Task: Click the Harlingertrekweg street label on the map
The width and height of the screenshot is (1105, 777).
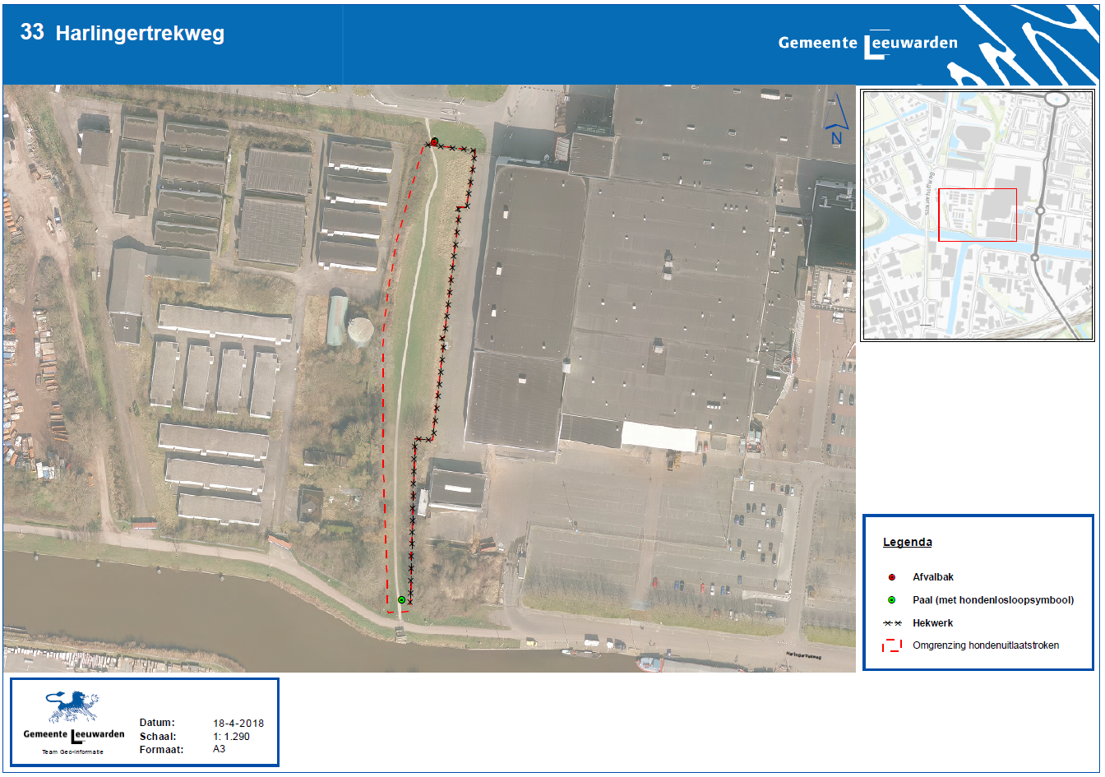Action: [802, 656]
